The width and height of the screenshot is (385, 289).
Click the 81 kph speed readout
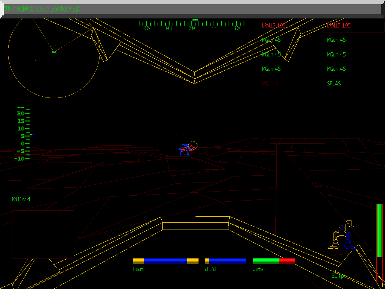coord(339,276)
